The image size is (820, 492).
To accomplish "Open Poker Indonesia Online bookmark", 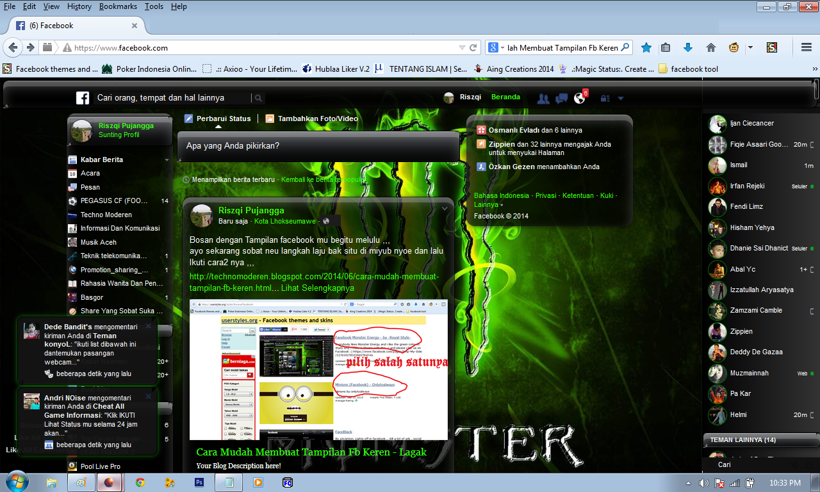I will [149, 69].
